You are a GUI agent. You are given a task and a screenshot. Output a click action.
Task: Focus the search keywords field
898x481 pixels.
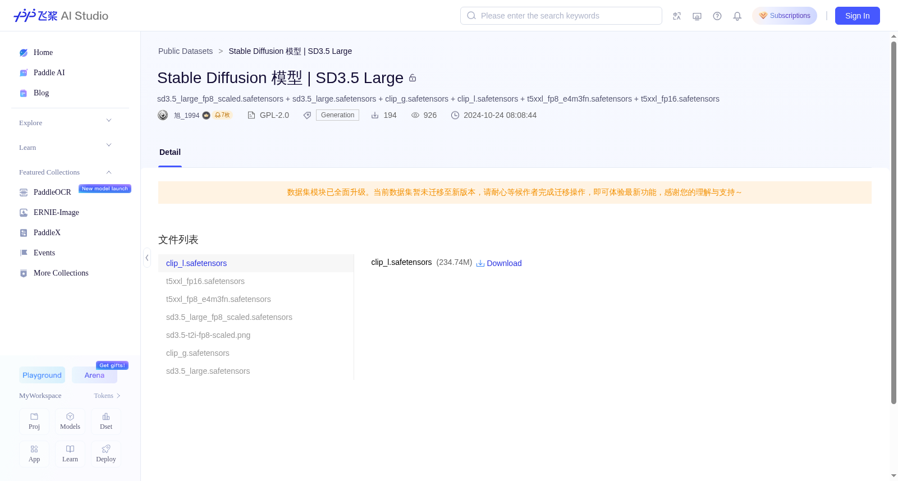(561, 16)
